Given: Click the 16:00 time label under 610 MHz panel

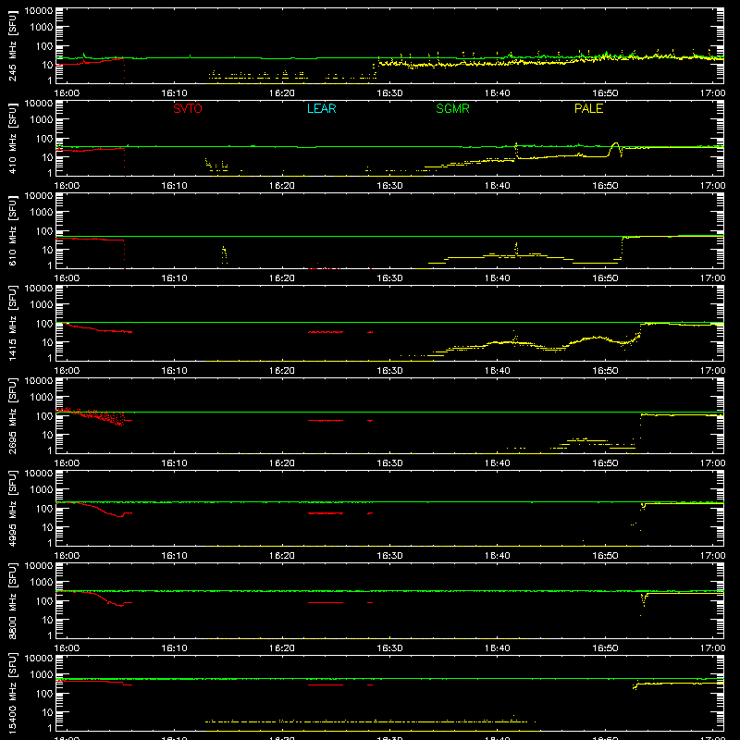Looking at the screenshot, I should coord(67,278).
